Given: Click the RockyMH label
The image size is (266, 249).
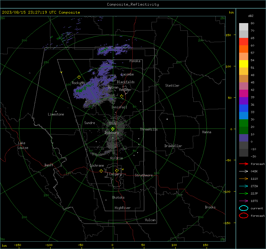Looking at the screenshot, I should click(78, 83).
